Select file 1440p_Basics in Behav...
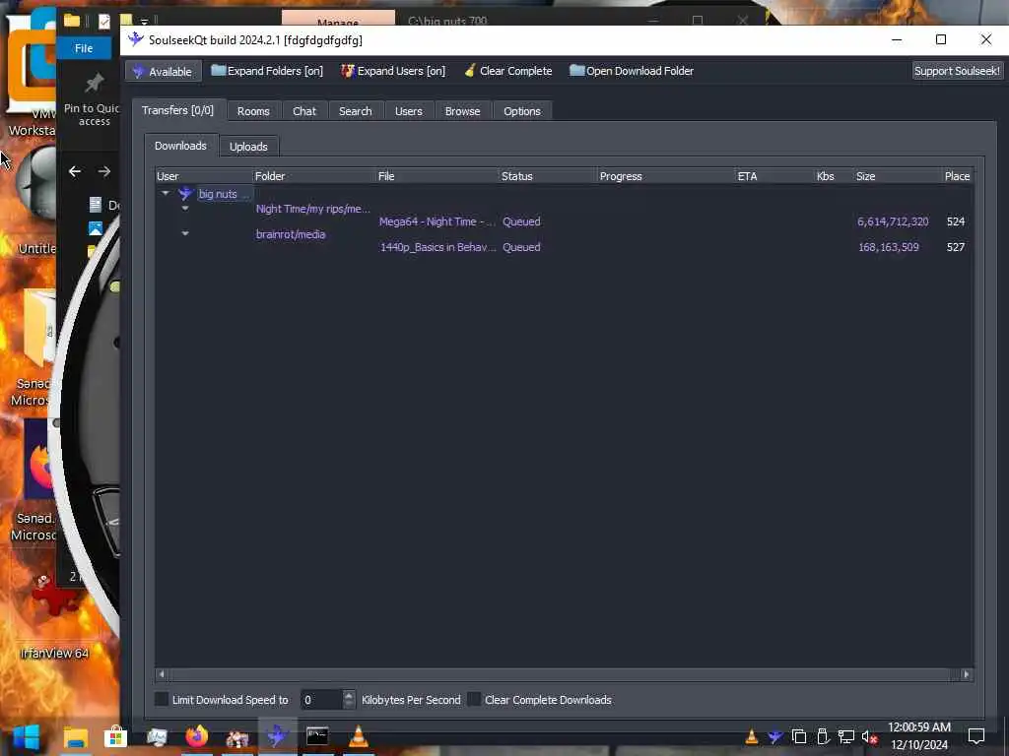Viewport: 1009px width, 756px height. [437, 247]
